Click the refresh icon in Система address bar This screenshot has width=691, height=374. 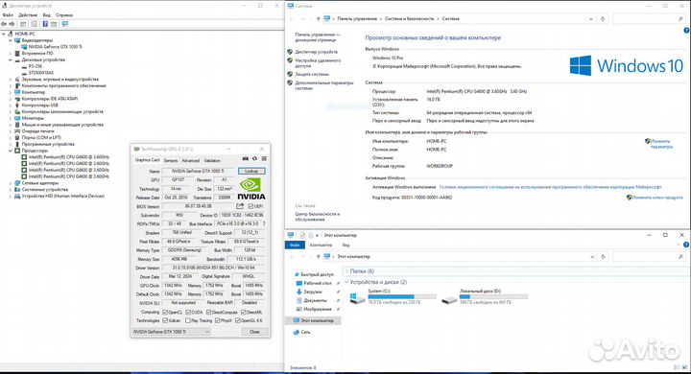click(603, 19)
